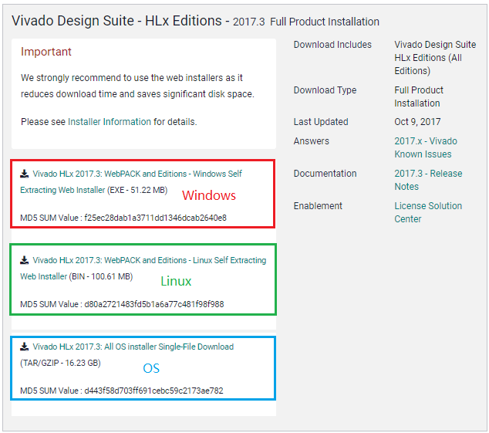
Task: Click the Documentation label
Action: pos(325,174)
